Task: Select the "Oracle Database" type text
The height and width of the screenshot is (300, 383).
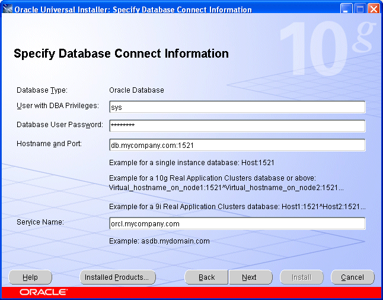Action: (136, 90)
